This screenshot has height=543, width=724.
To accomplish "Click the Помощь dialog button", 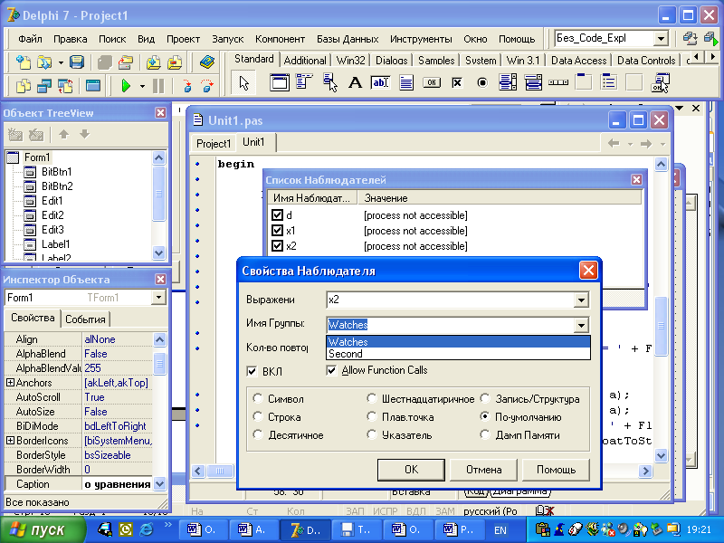I will coord(556,470).
